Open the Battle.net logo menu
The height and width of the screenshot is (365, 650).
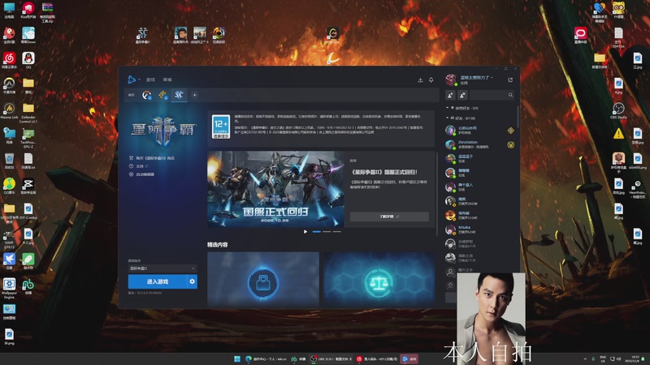pos(132,79)
